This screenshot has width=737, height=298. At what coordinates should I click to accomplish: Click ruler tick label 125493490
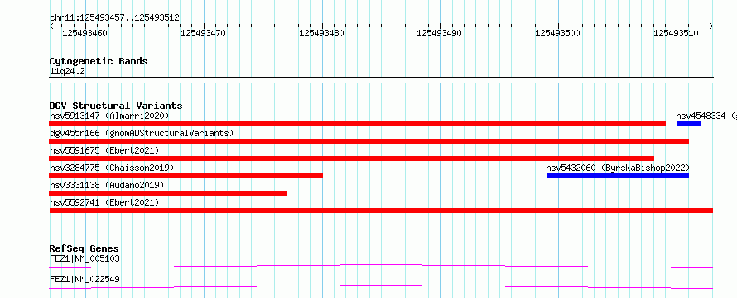[x=440, y=33]
